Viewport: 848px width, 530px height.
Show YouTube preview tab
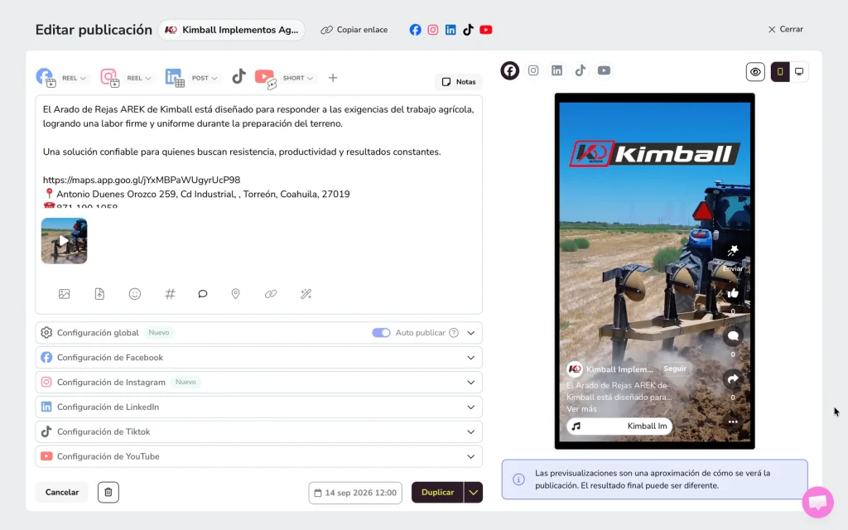(x=604, y=70)
